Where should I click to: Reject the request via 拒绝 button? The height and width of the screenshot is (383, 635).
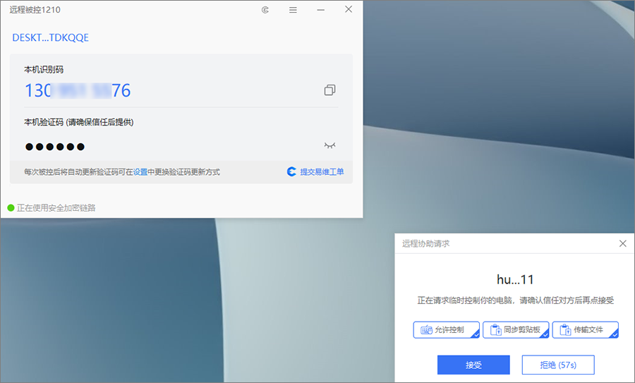tap(558, 365)
